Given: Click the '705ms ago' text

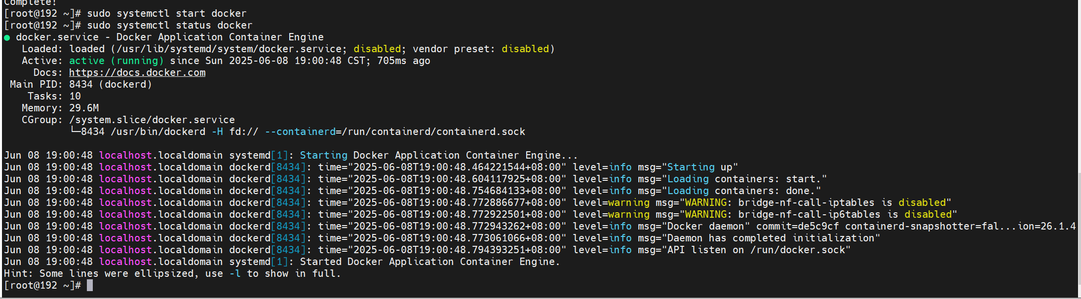Looking at the screenshot, I should pyautogui.click(x=404, y=61).
